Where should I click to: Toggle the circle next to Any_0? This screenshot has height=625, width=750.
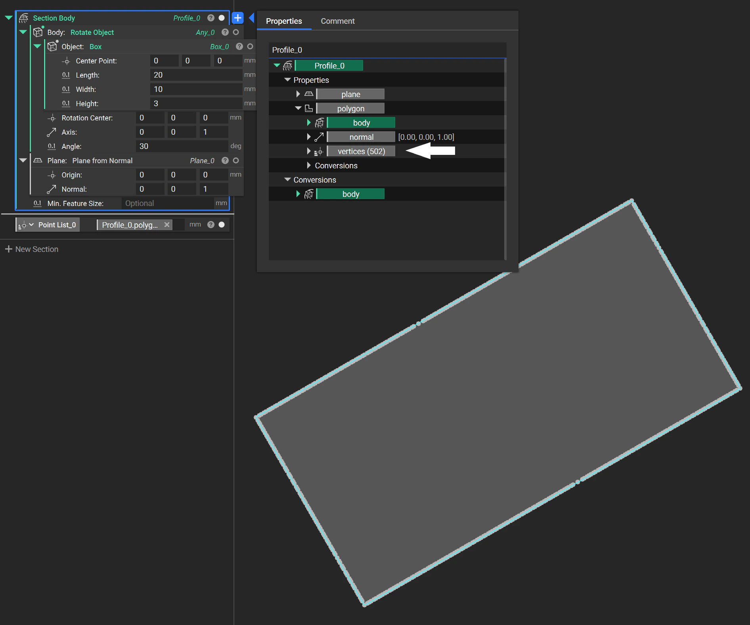(237, 32)
